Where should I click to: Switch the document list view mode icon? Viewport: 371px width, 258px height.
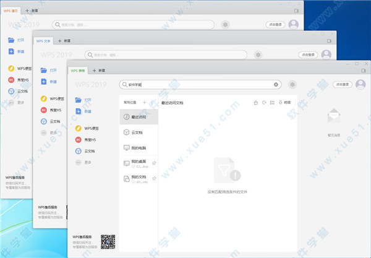click(272, 103)
